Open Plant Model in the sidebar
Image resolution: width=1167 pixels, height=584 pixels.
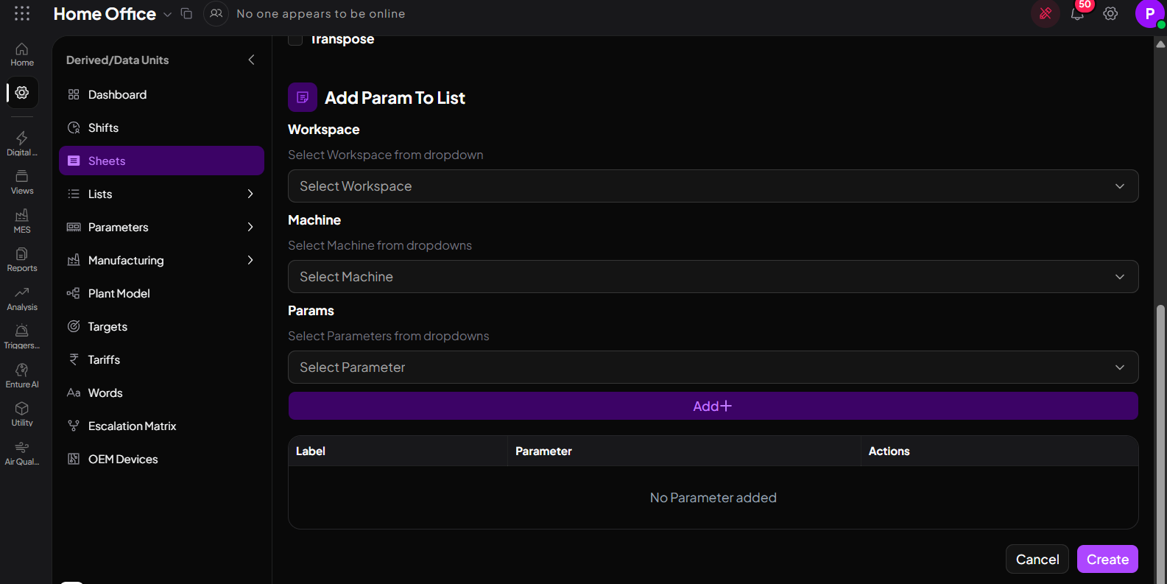coord(161,293)
